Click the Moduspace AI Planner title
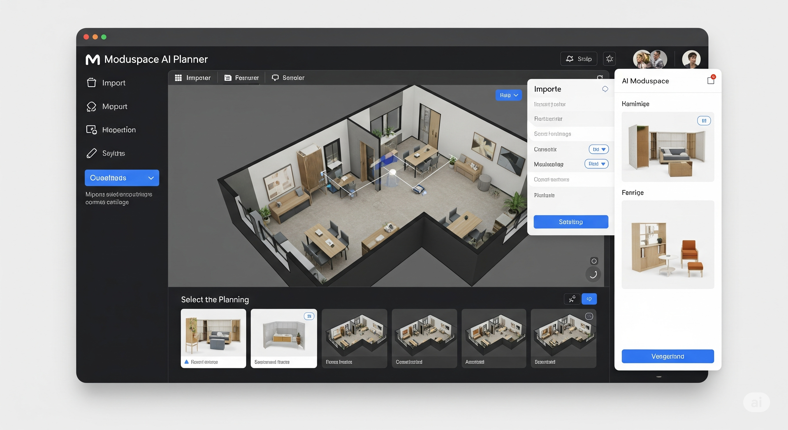This screenshot has height=430, width=788. [x=156, y=59]
